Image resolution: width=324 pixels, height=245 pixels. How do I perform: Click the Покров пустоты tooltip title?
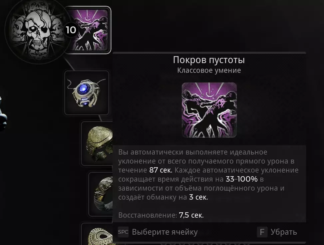(209, 60)
